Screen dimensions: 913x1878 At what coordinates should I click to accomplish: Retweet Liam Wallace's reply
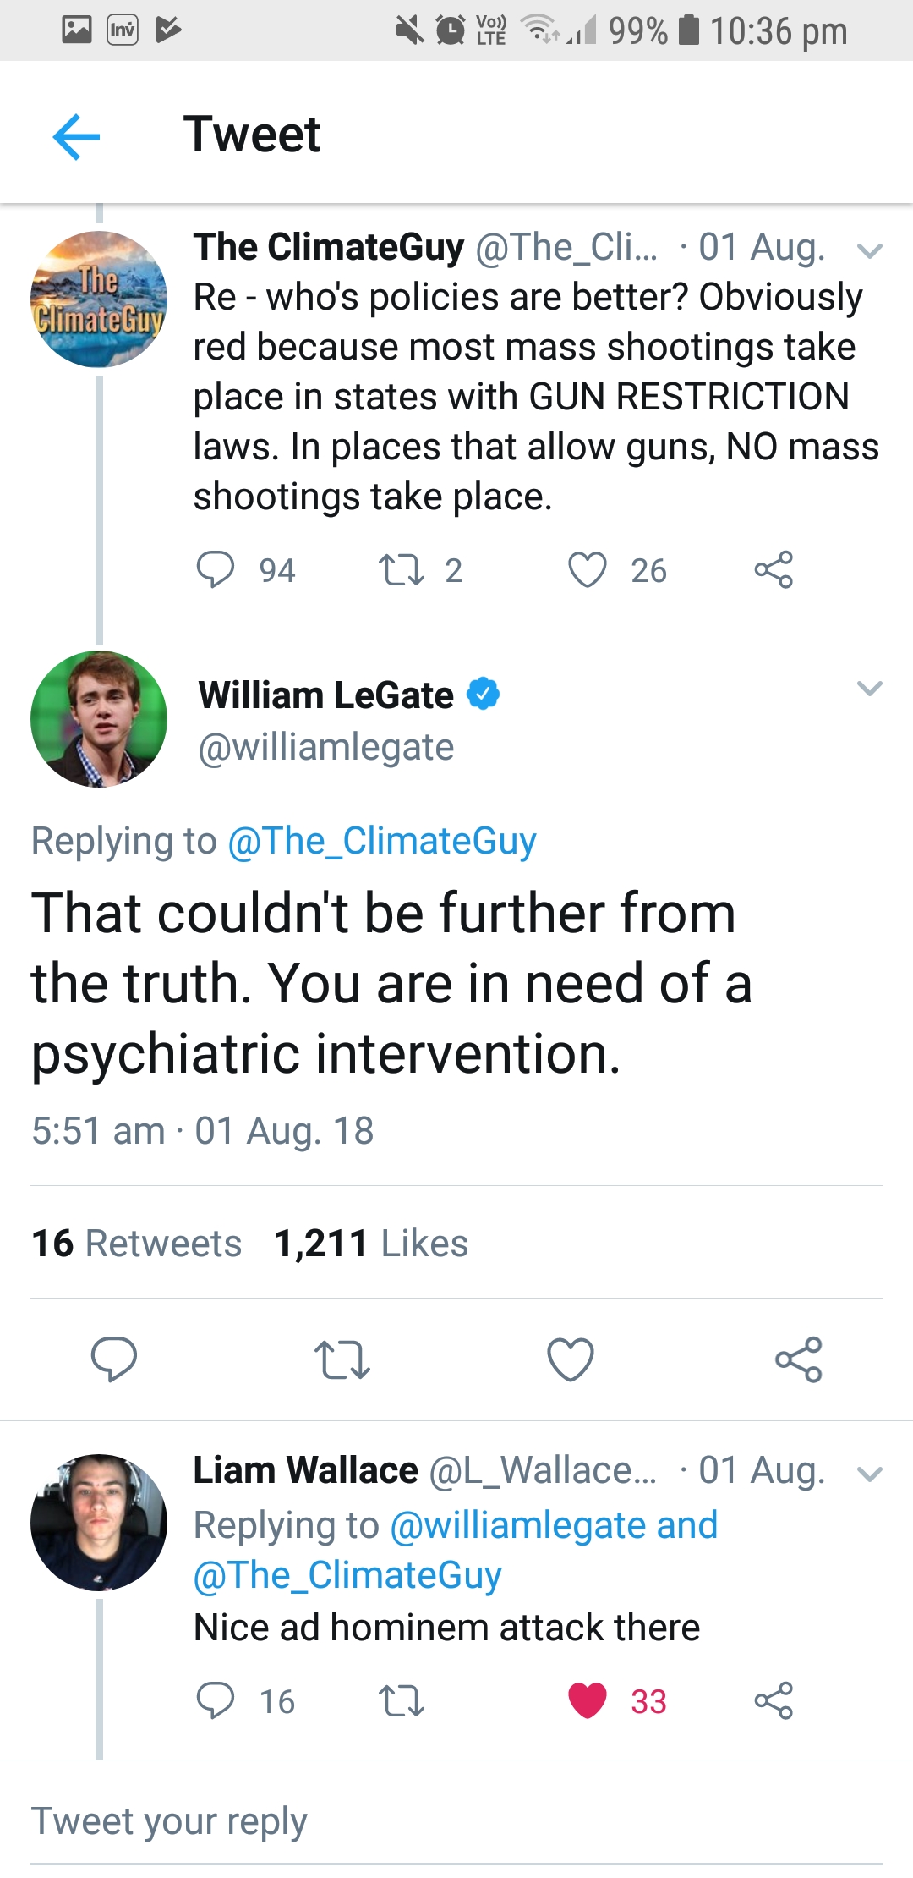(x=402, y=1700)
